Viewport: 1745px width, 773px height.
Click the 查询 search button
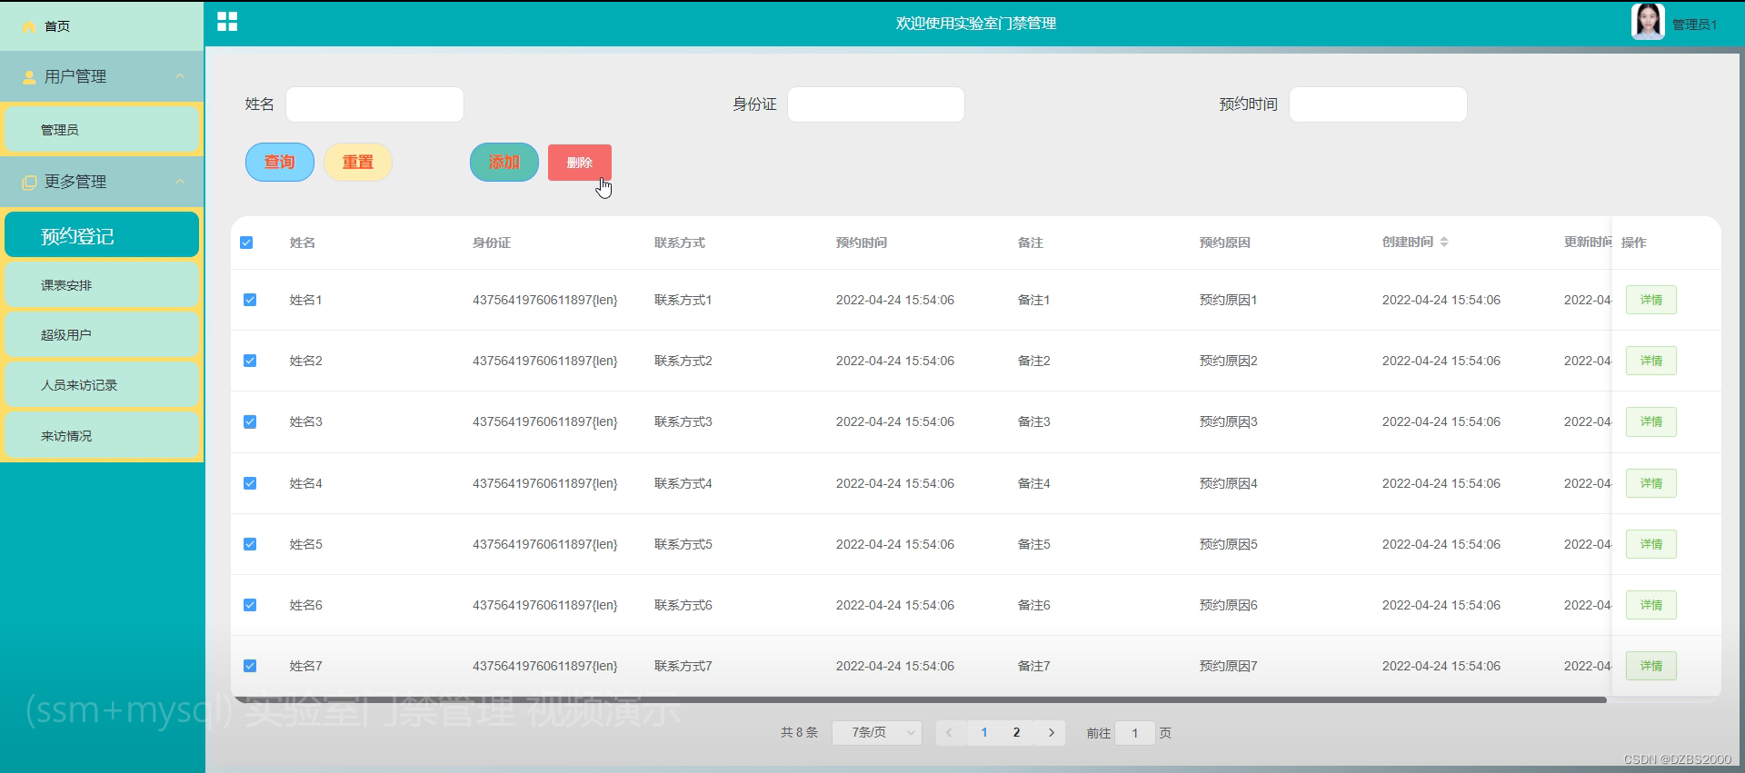pos(280,162)
